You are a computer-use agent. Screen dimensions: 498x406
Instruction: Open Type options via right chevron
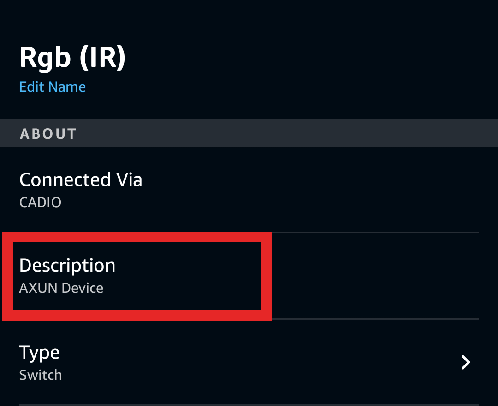466,363
